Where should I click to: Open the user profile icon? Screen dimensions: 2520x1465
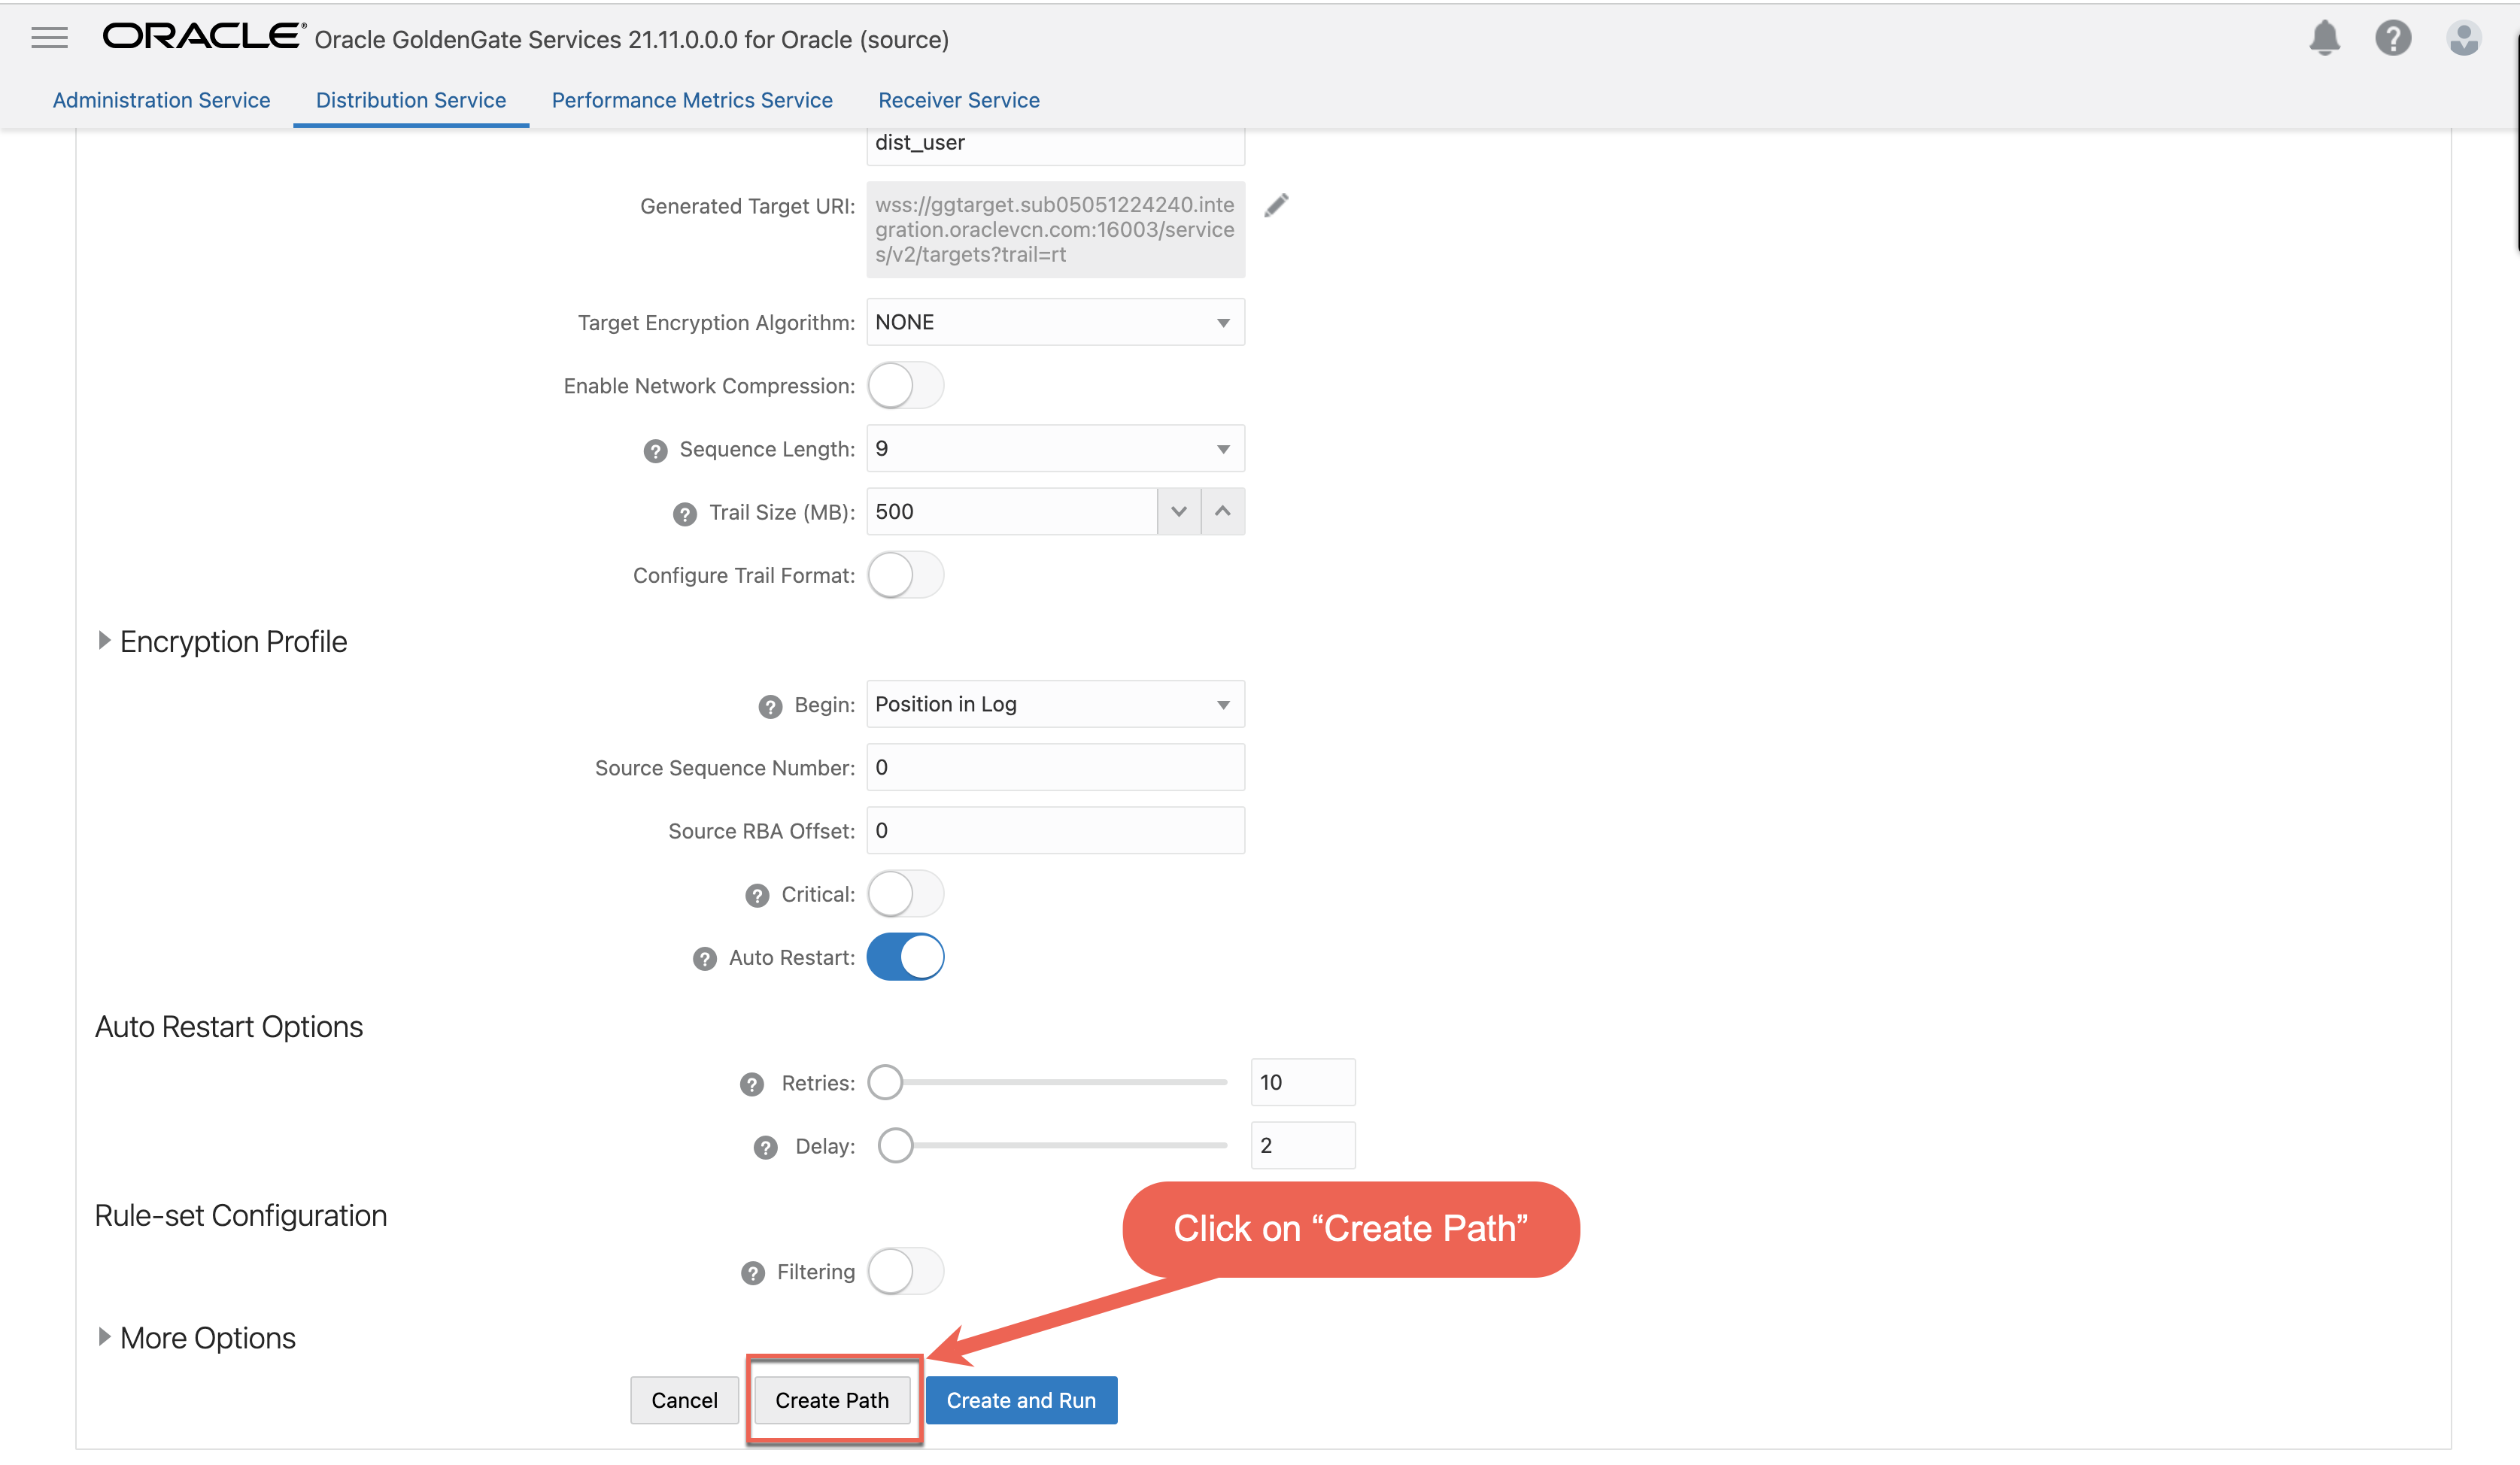tap(2463, 38)
